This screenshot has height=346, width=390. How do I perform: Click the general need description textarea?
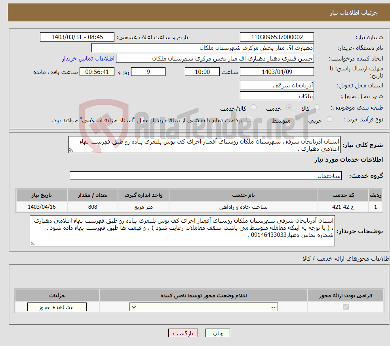pyautogui.click(x=204, y=145)
